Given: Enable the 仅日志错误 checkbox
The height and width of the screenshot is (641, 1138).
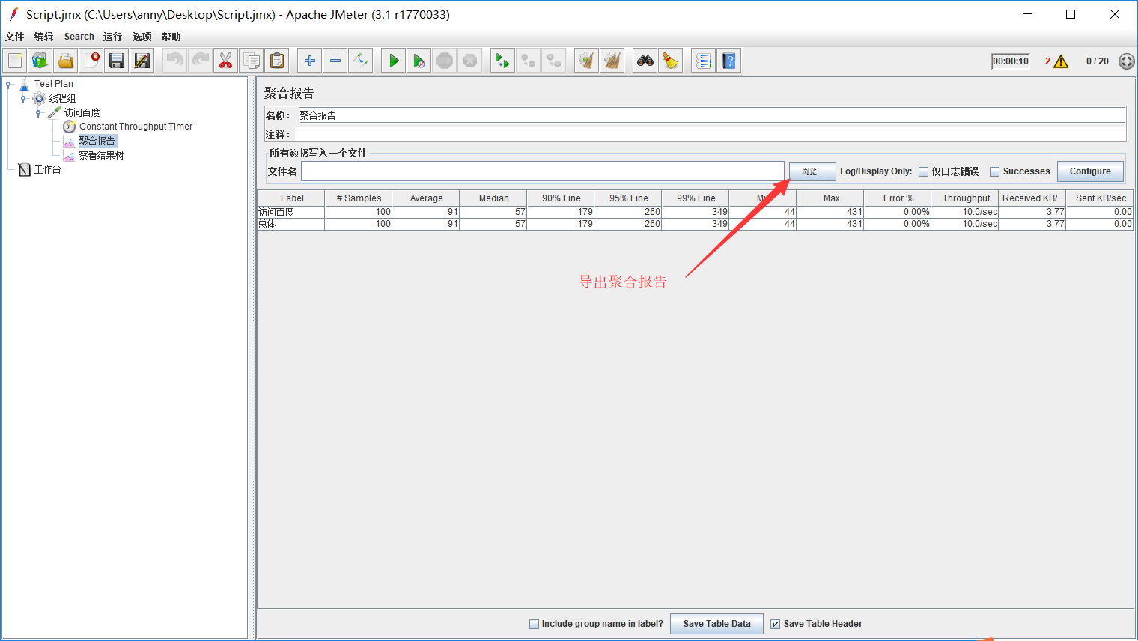Looking at the screenshot, I should coord(924,171).
